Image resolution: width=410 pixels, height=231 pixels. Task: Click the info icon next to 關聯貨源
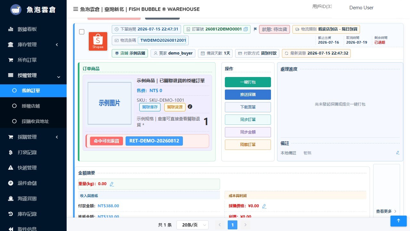pos(190,107)
